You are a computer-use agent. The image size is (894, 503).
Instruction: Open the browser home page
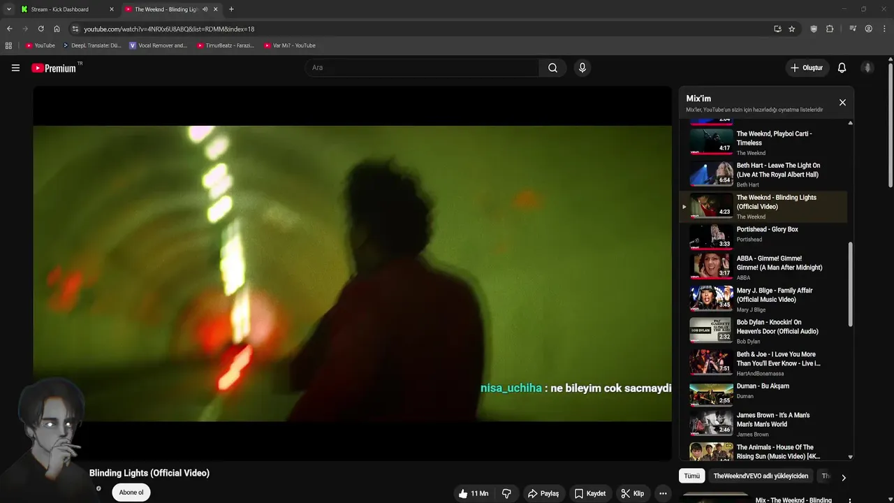click(57, 29)
